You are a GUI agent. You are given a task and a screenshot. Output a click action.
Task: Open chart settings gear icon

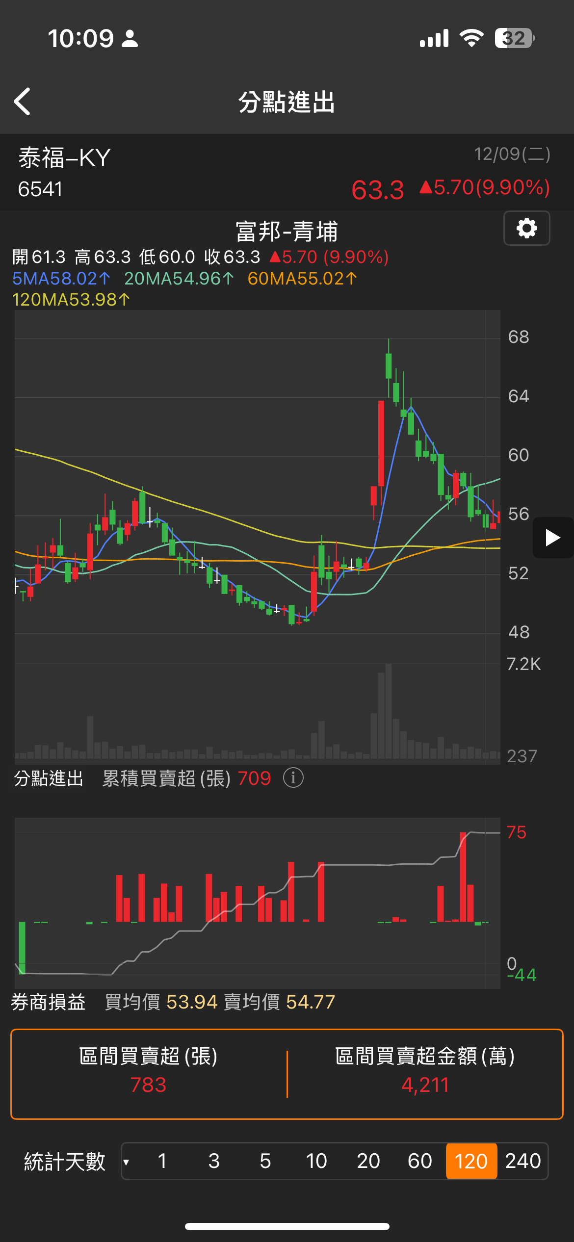pyautogui.click(x=526, y=229)
